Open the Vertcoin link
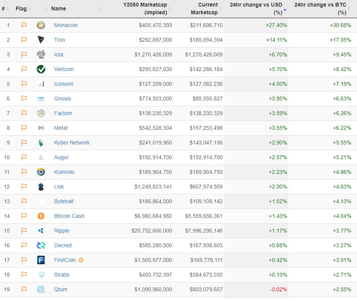The width and height of the screenshot is (357, 299). pyautogui.click(x=64, y=69)
